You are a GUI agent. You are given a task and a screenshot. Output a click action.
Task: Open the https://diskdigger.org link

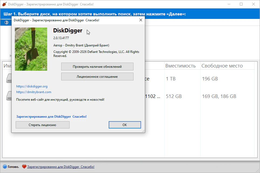32,86
